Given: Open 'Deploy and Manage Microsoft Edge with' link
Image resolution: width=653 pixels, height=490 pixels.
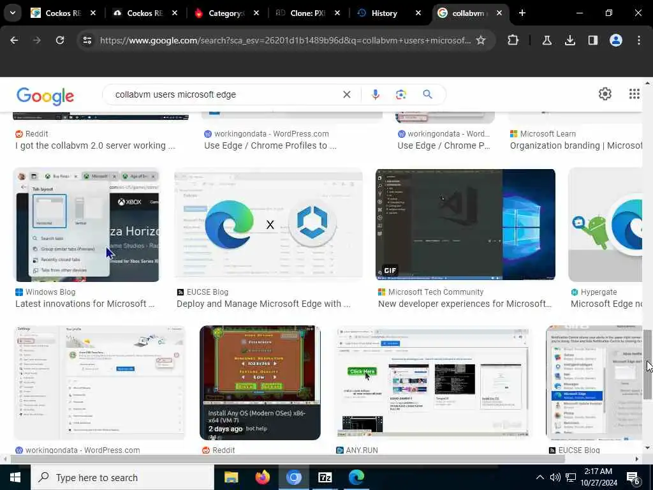Looking at the screenshot, I should coord(263,304).
